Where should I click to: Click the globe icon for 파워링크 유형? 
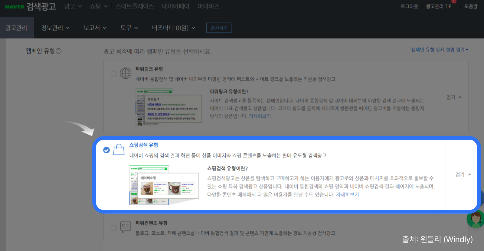[x=126, y=73]
